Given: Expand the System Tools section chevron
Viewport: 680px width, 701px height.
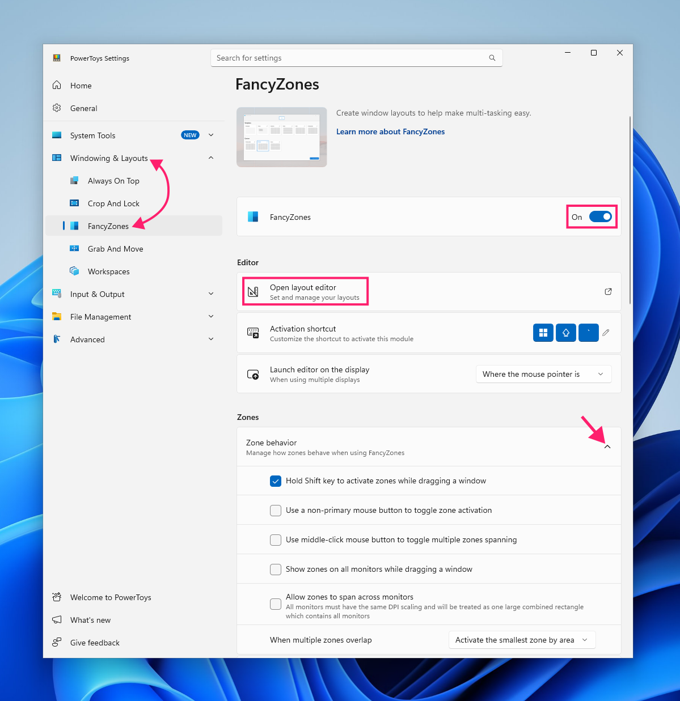Looking at the screenshot, I should [x=211, y=135].
